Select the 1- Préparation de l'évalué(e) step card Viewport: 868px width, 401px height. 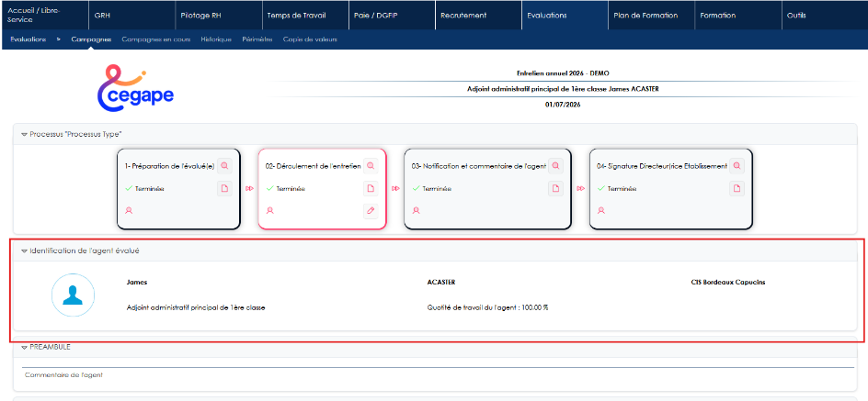178,188
